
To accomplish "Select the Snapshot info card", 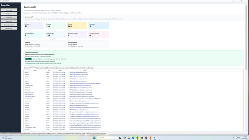I will [44, 44].
